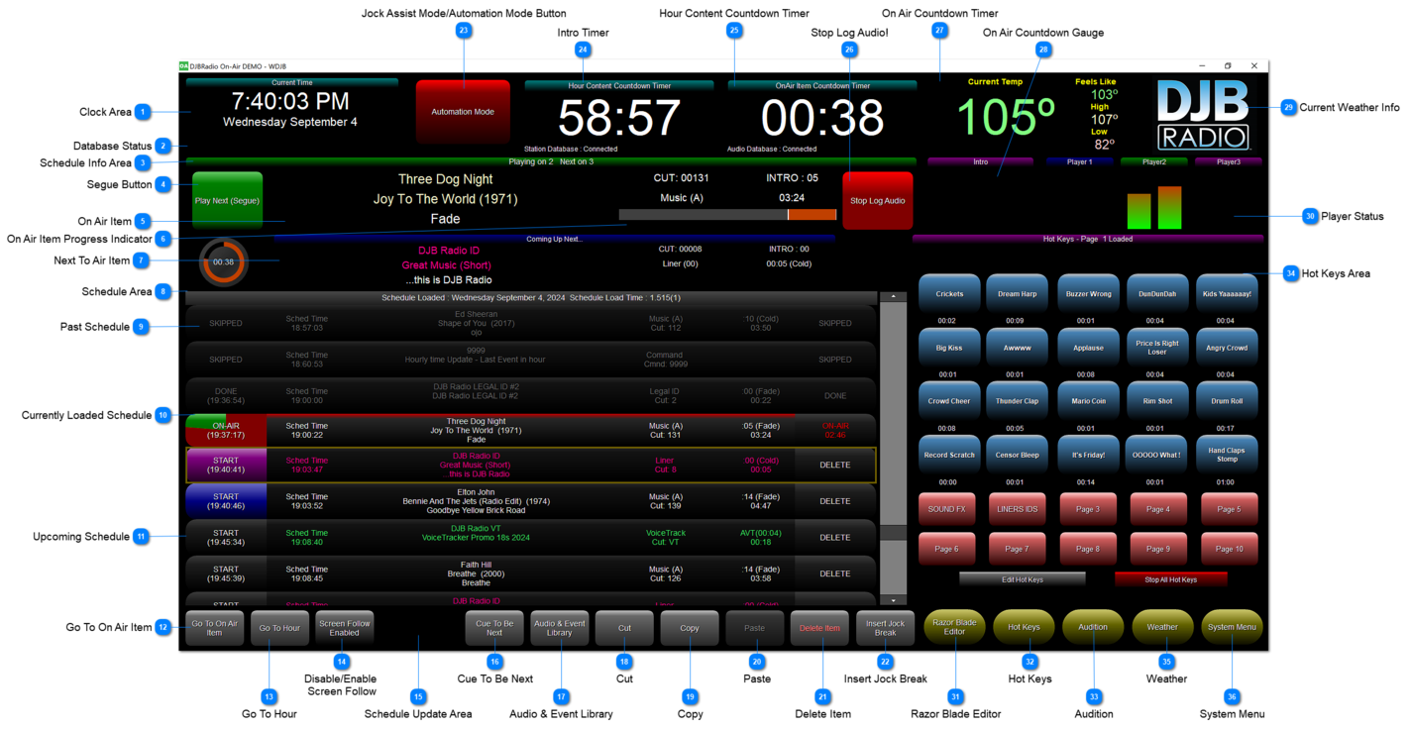This screenshot has width=1409, height=729.
Task: Click Go To On Air Item
Action: click(x=215, y=628)
